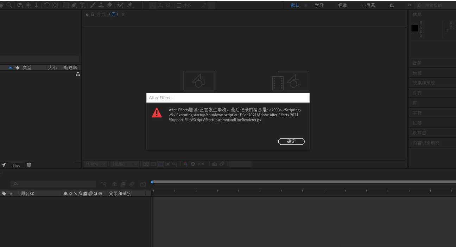Image resolution: width=456 pixels, height=247 pixels.
Task: Select the Rectangle shape tool
Action: [x=66, y=5]
